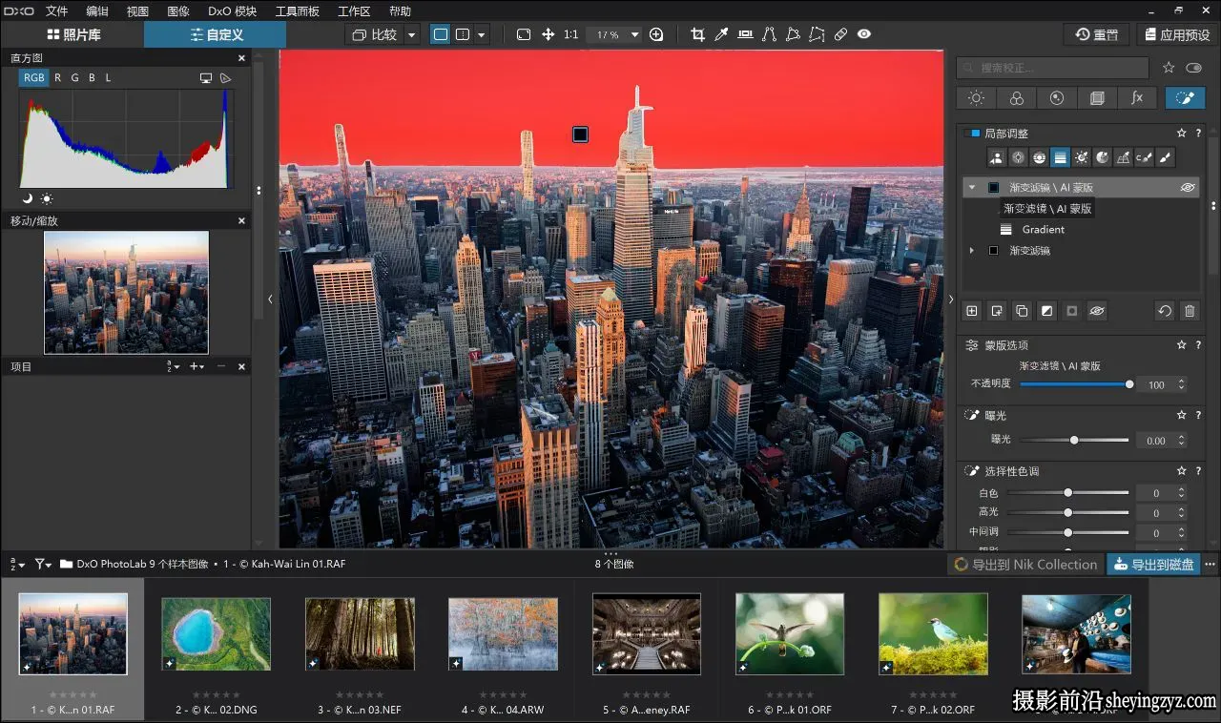Switch to the 照片库 tab
Viewport: 1221px width, 723px height.
tap(73, 34)
